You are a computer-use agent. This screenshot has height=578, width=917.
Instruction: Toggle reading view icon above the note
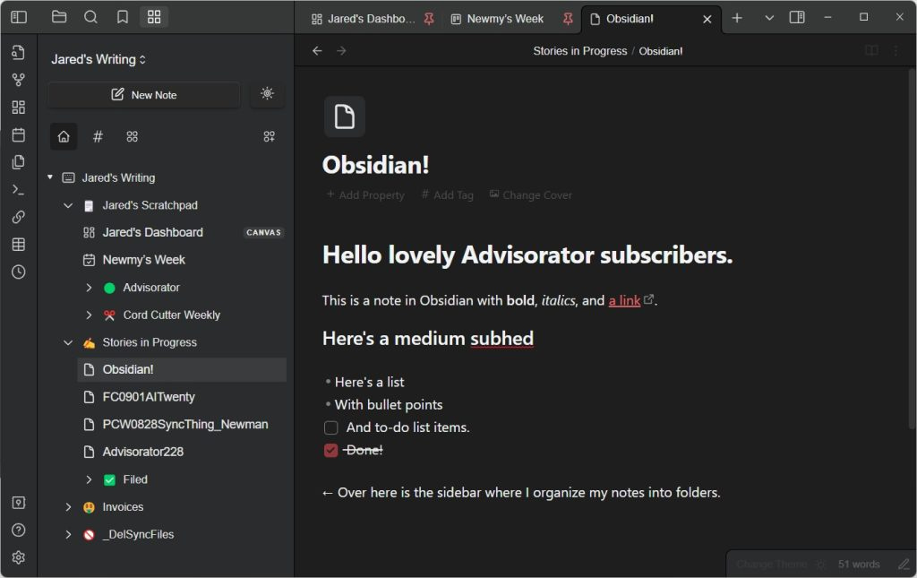[871, 51]
